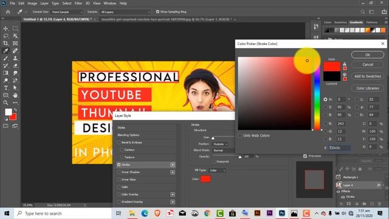Open the Sample All Layers dropdown
Viewport: 389px width, 219px height.
pyautogui.click(x=125, y=12)
